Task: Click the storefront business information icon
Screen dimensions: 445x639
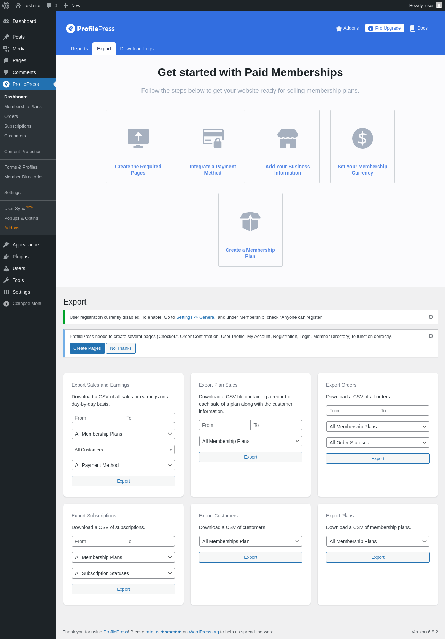Action: pyautogui.click(x=288, y=138)
